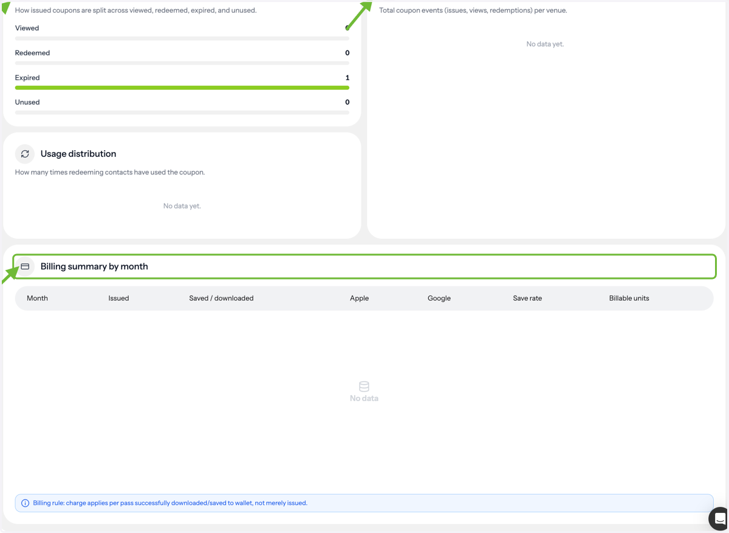Click the No data database icon
Viewport: 729px width, 533px height.
click(364, 387)
